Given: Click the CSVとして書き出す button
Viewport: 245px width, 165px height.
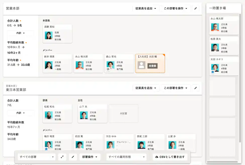Looking at the screenshot, I should [x=170, y=157].
